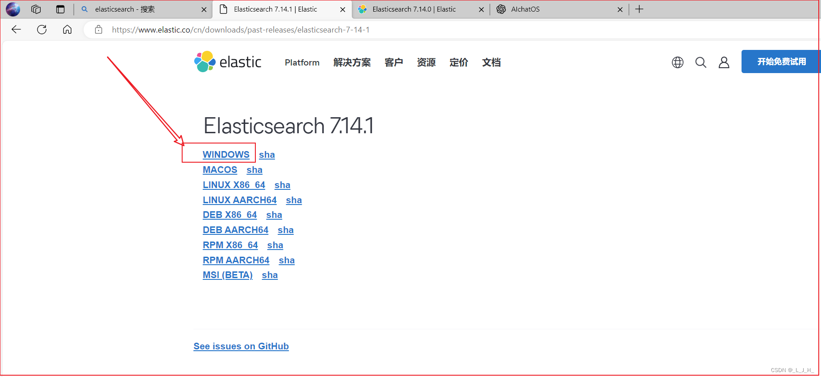Screen dimensions: 821x377
Task: Open the language globe selector
Action: [678, 62]
